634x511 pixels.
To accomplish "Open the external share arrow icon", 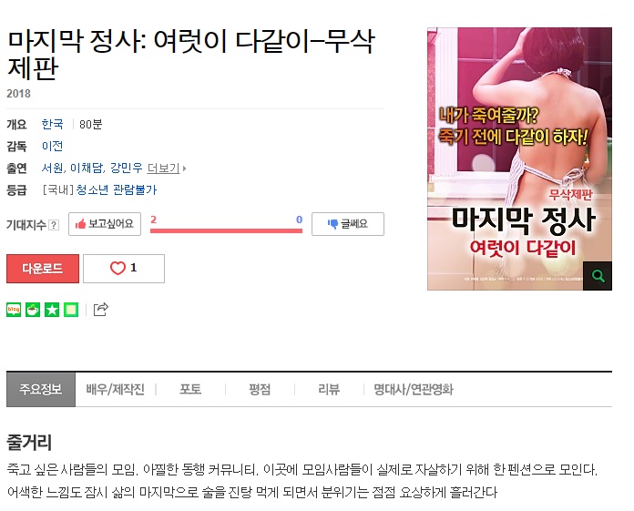I will tap(101, 310).
